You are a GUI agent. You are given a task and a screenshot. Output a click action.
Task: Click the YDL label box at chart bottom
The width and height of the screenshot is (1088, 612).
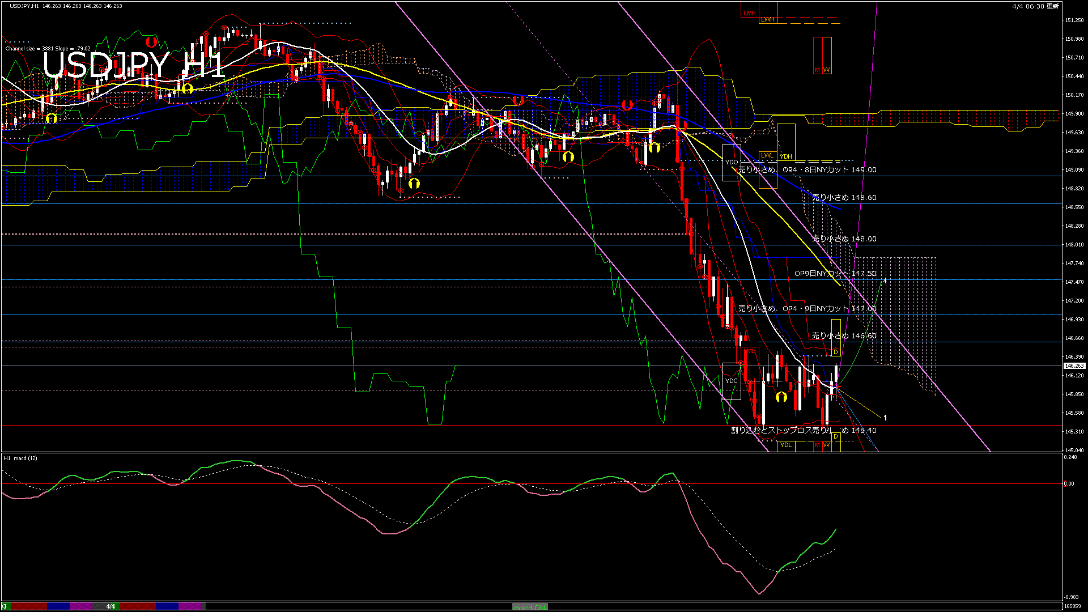786,445
